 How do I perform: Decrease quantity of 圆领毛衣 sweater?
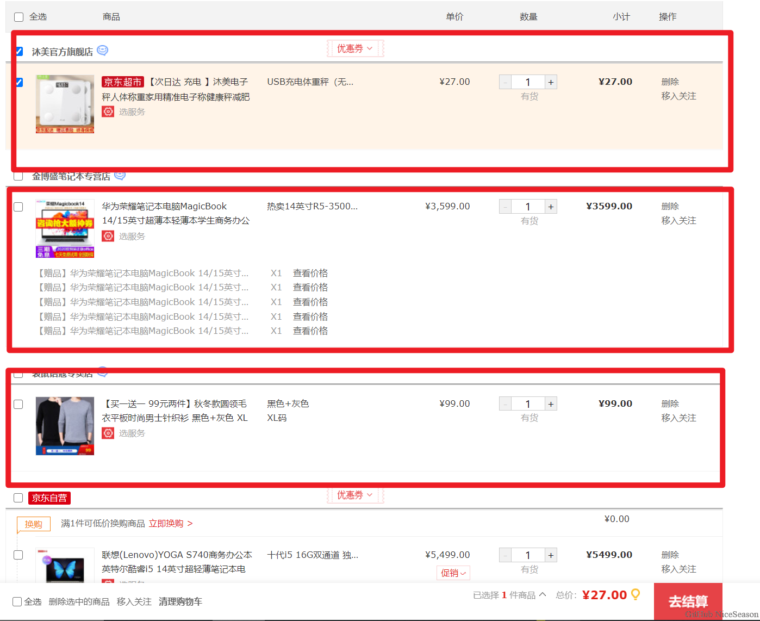tap(506, 404)
